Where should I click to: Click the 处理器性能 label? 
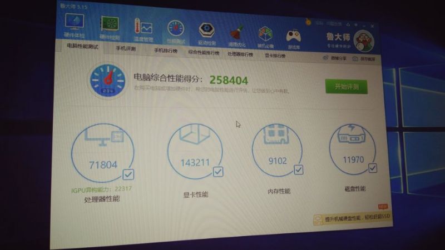[x=102, y=199]
